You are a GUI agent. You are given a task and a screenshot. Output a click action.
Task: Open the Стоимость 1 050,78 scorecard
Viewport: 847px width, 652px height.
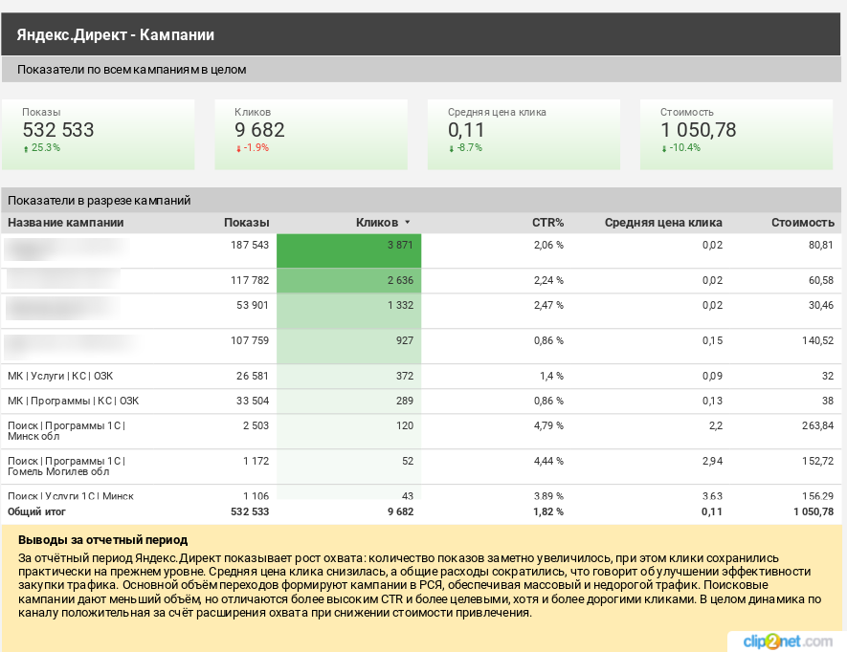735,132
